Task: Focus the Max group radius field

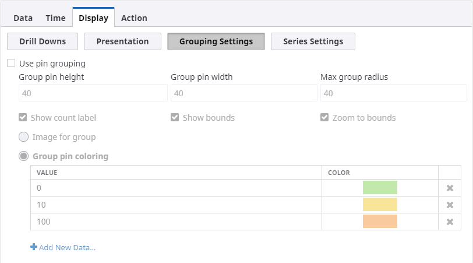Action: click(393, 93)
